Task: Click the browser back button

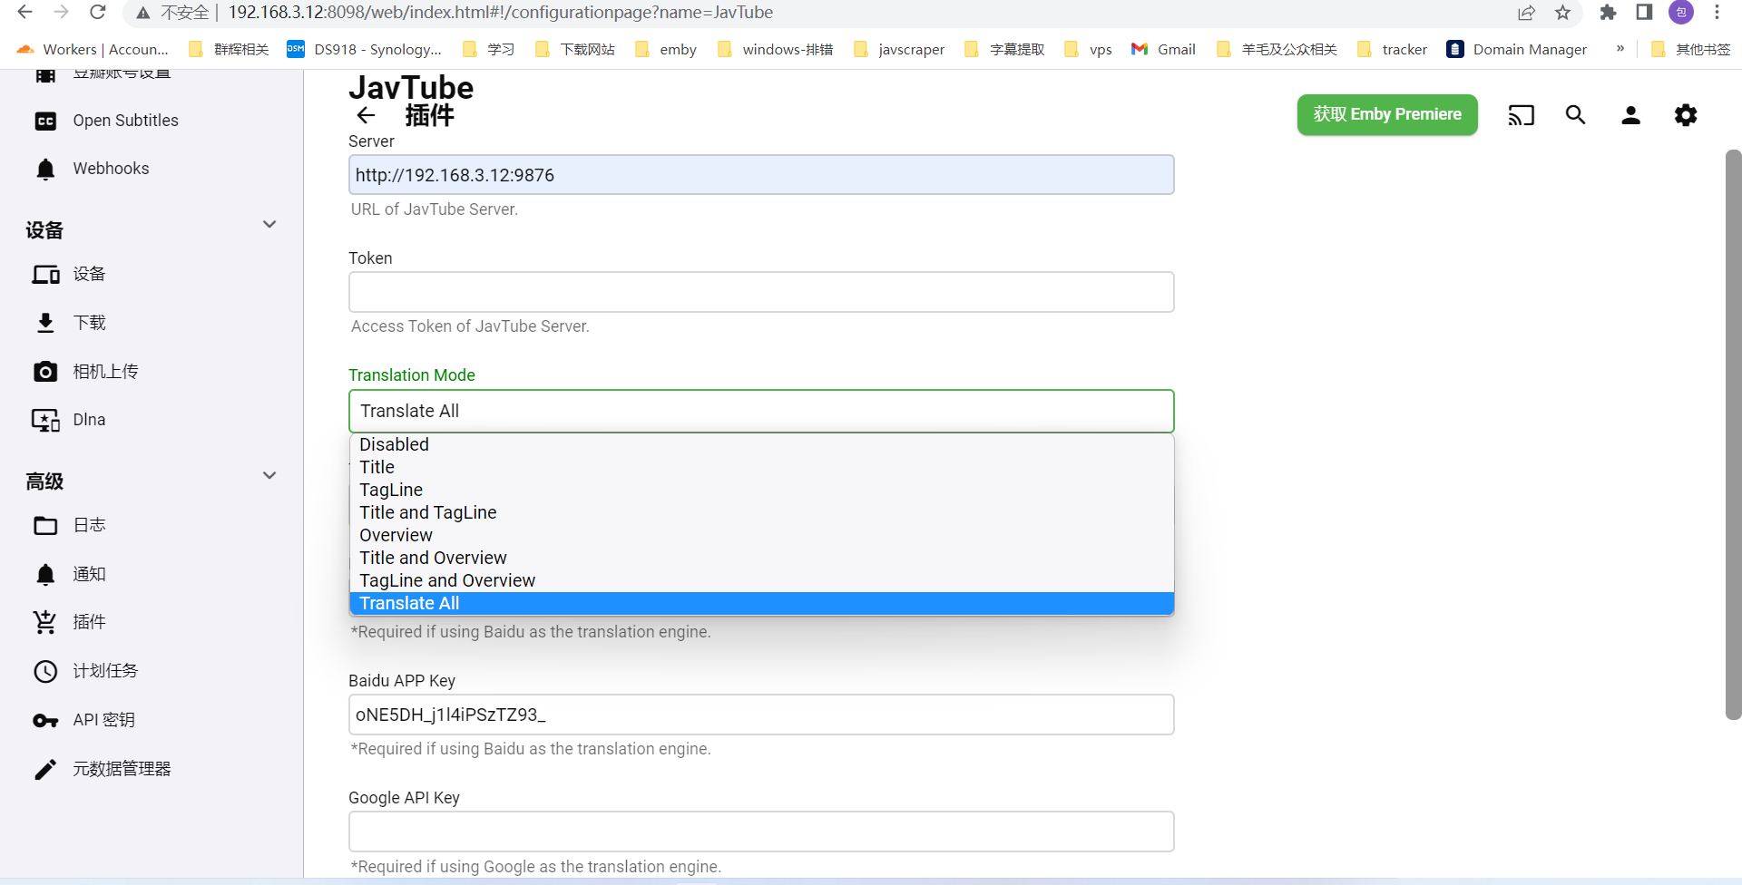Action: (25, 12)
